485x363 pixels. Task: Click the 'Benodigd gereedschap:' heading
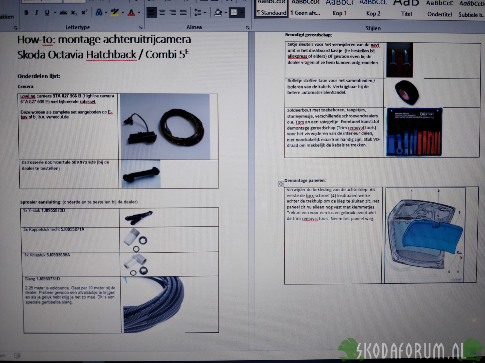(x=309, y=35)
